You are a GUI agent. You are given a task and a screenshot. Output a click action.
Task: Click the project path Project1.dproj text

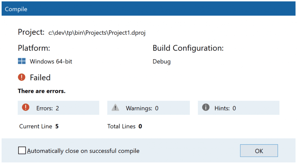click(x=97, y=33)
